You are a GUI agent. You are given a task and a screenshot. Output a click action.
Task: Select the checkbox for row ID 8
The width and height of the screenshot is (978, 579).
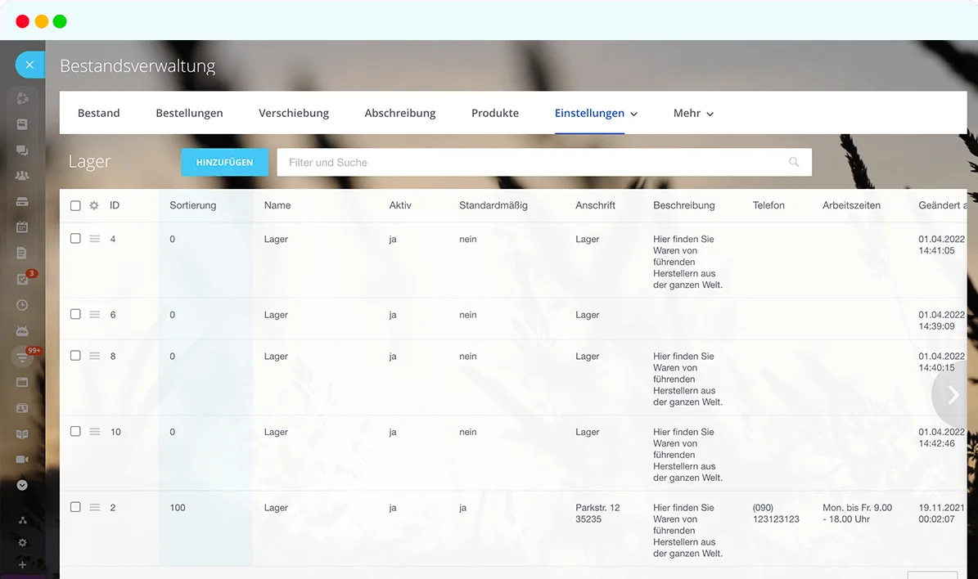tap(75, 355)
